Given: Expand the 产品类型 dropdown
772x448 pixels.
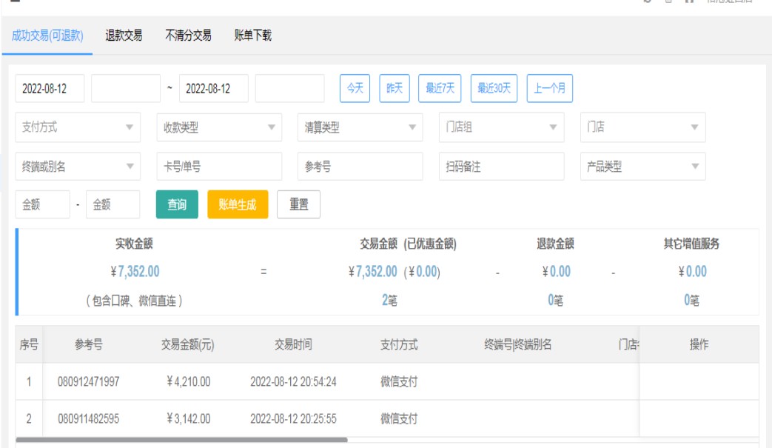Looking at the screenshot, I should click(x=642, y=167).
